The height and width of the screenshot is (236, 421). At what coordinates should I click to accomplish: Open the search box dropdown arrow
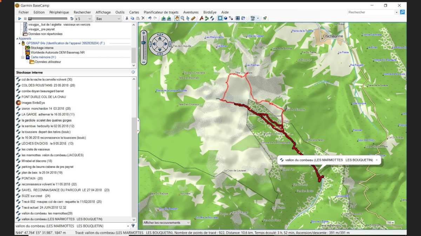pyautogui.click(x=397, y=12)
